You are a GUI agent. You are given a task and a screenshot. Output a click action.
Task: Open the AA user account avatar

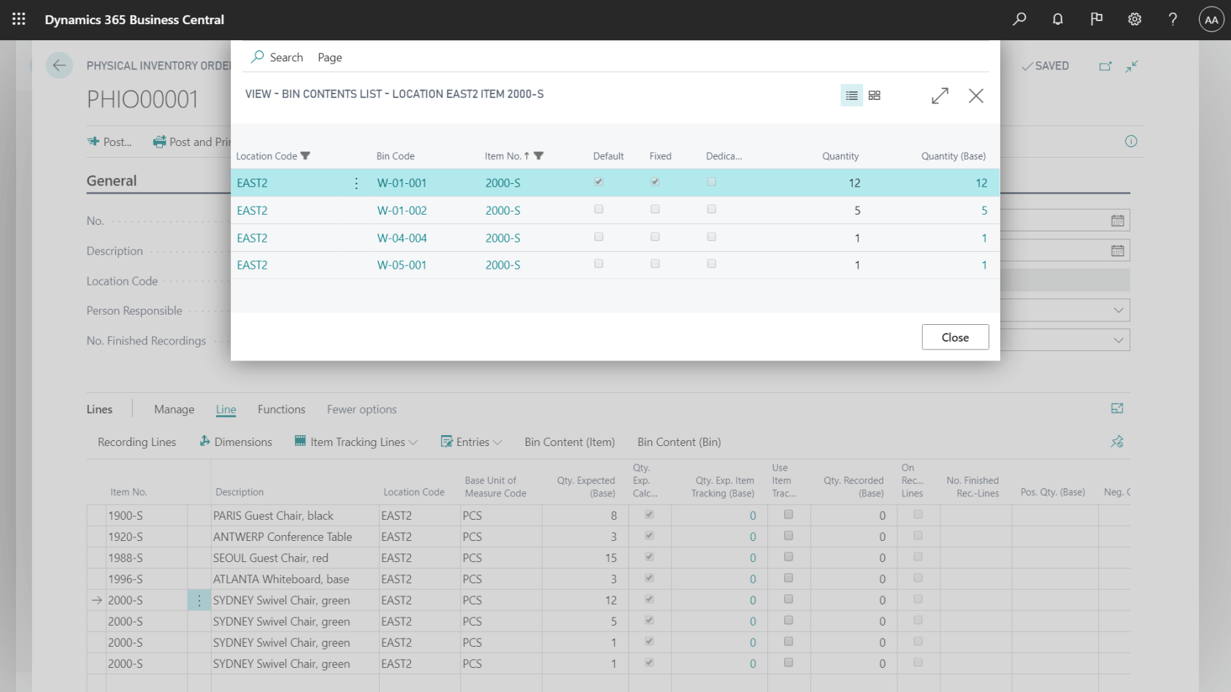(1211, 20)
